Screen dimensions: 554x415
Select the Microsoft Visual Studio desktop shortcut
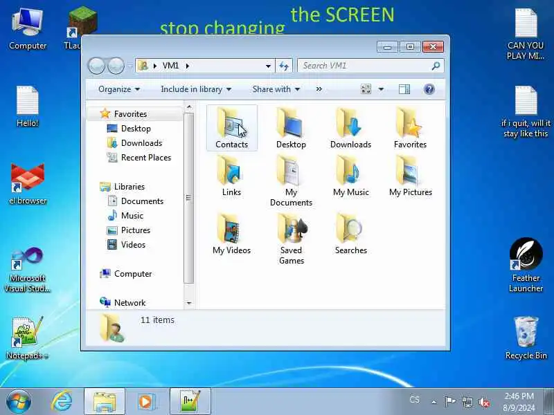coord(28,270)
